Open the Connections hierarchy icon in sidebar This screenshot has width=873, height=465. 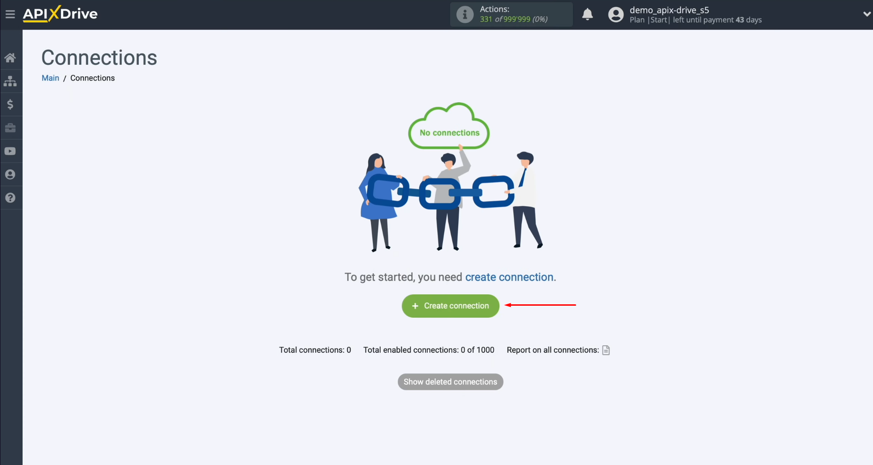point(10,81)
